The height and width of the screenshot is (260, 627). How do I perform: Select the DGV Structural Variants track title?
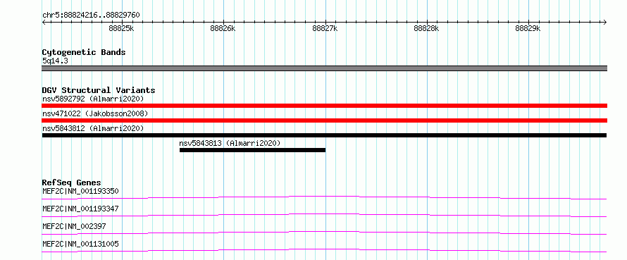99,90
